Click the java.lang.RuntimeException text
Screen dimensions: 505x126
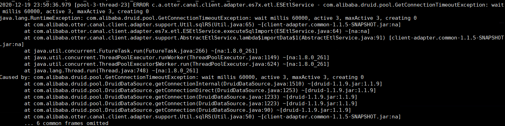(x=37, y=18)
